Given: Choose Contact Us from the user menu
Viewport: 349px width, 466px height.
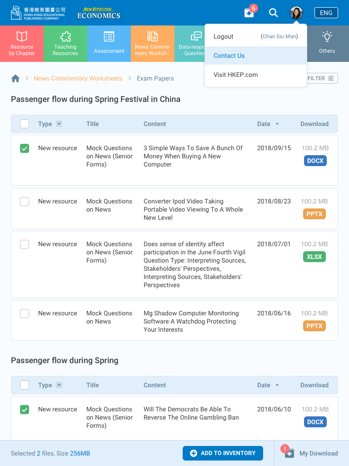Looking at the screenshot, I should 229,56.
